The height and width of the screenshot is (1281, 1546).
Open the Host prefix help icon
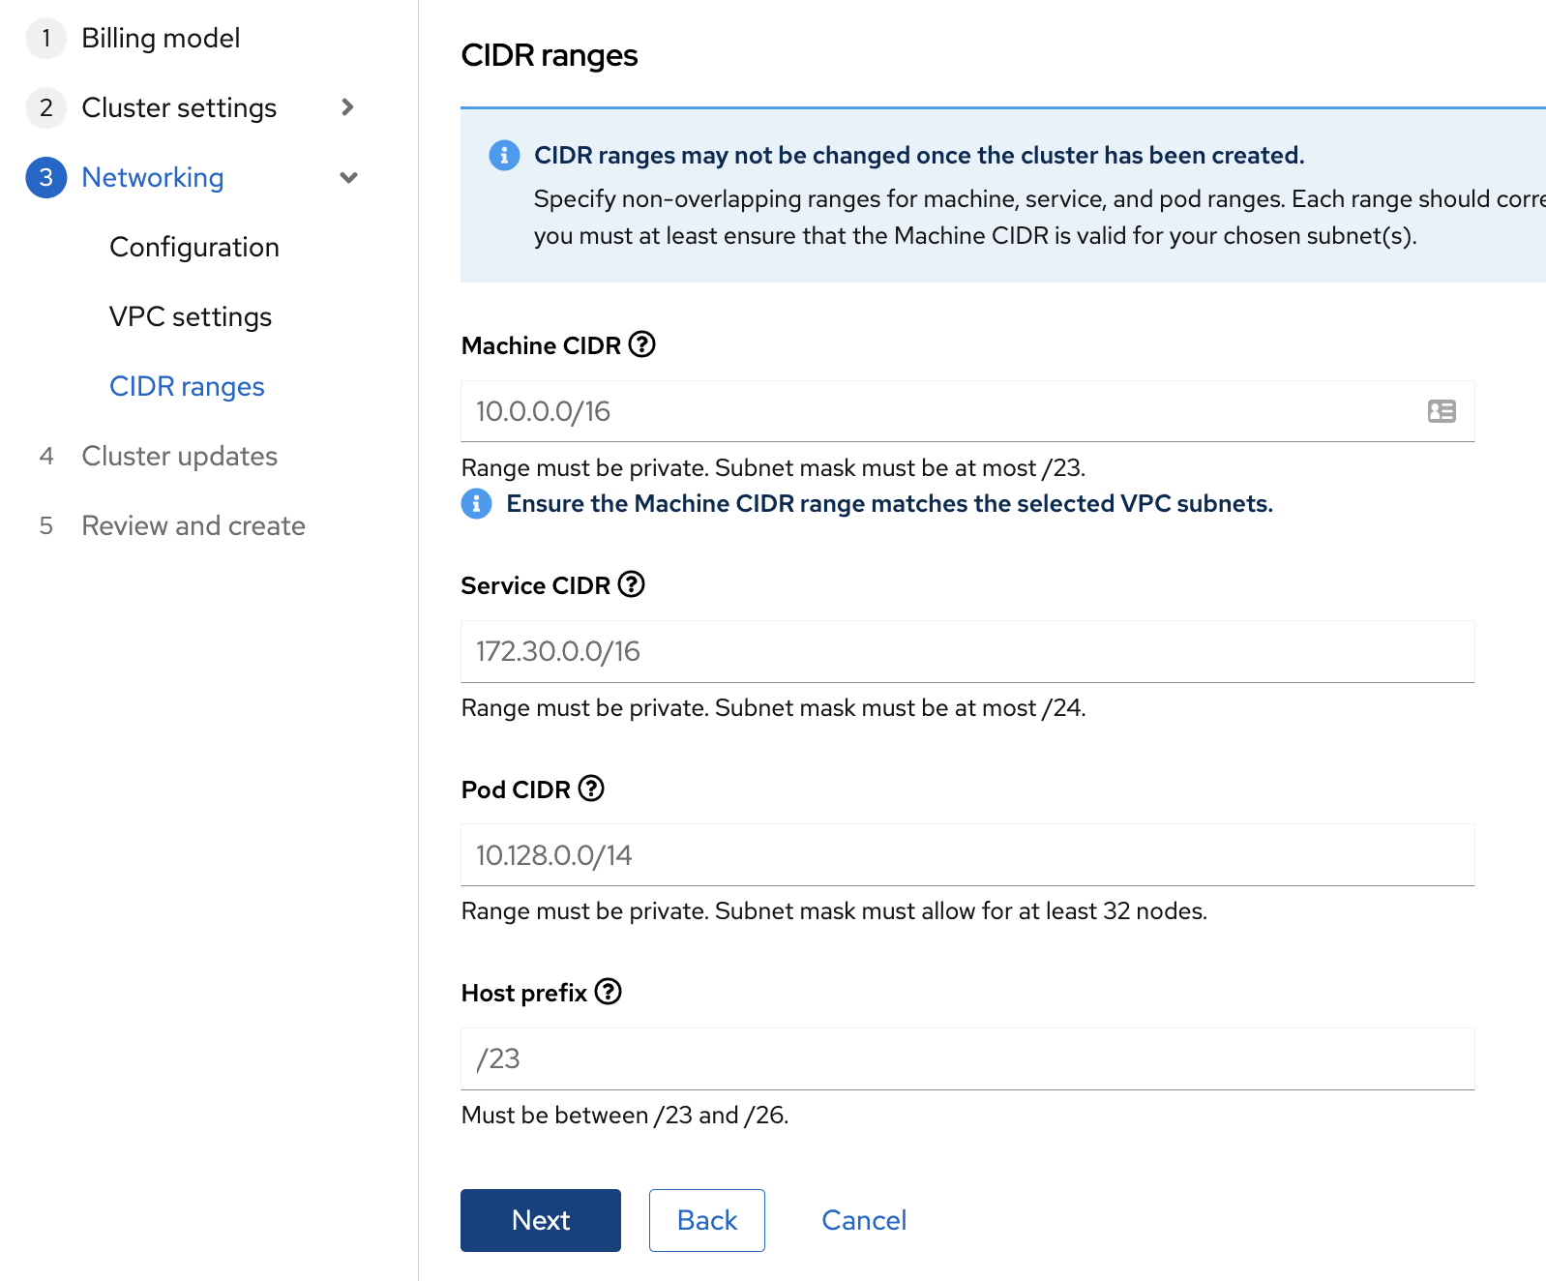tap(608, 992)
